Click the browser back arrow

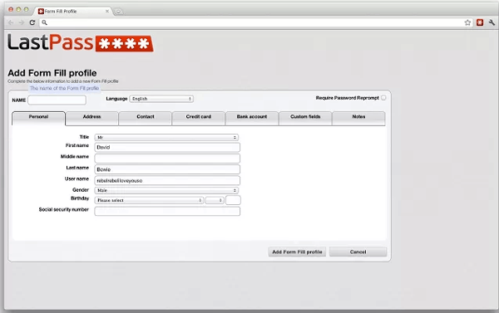coord(11,22)
